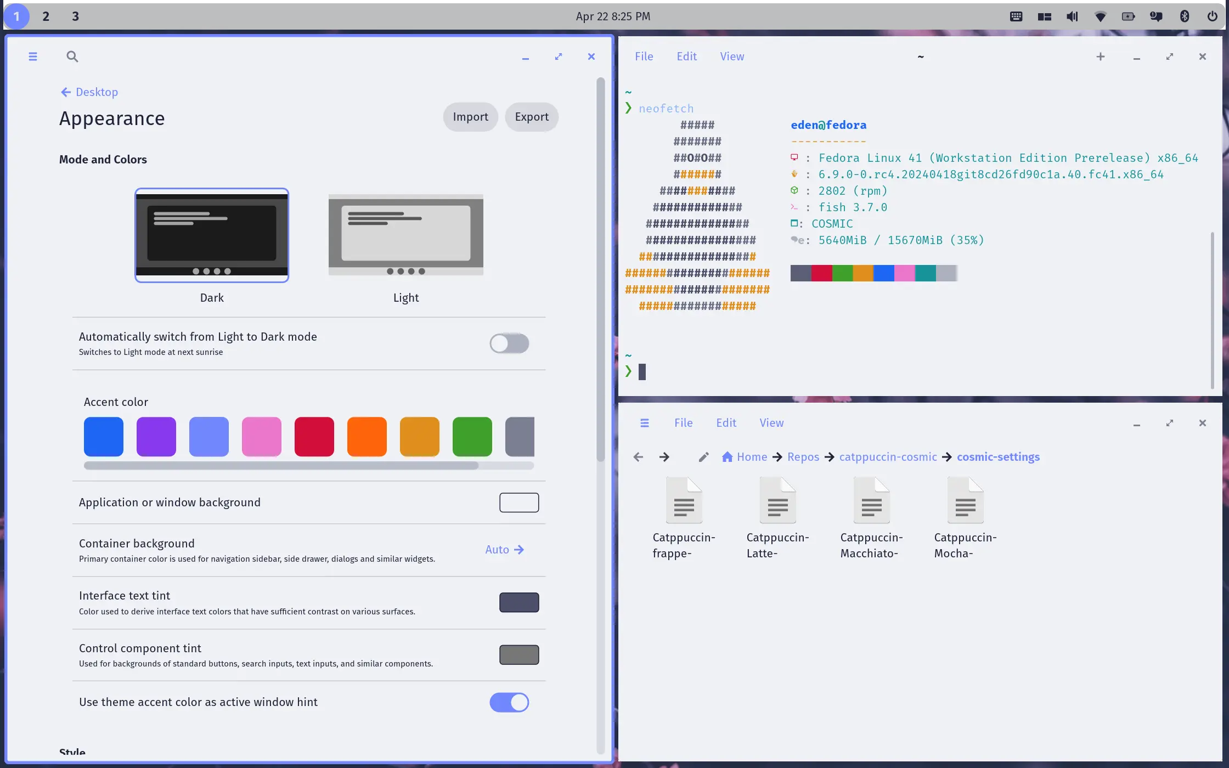The width and height of the screenshot is (1229, 768).
Task: Select the Light mode theme
Action: tap(405, 235)
